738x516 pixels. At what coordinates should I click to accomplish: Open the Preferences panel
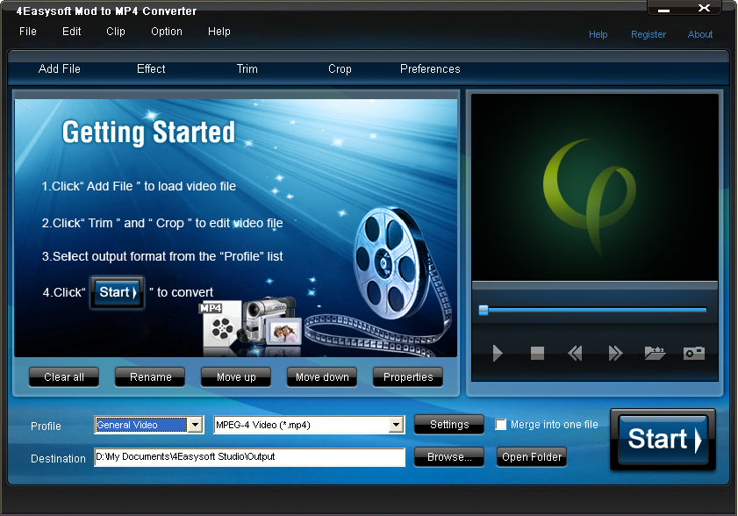pyautogui.click(x=430, y=68)
